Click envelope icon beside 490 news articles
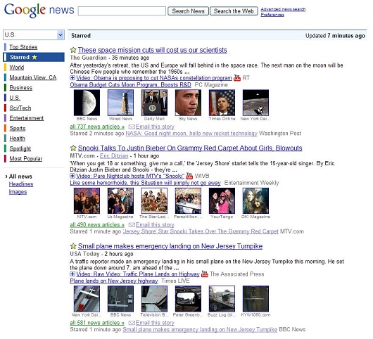Image resolution: width=373 pixels, height=339 pixels. tap(132, 224)
